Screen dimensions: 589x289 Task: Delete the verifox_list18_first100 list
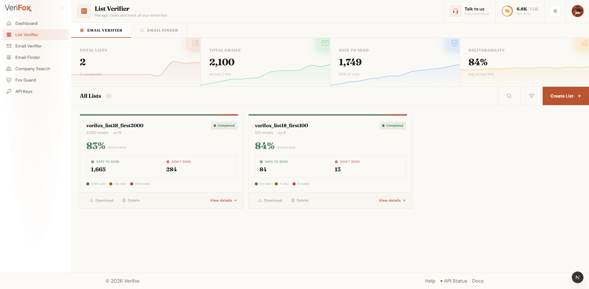point(300,200)
